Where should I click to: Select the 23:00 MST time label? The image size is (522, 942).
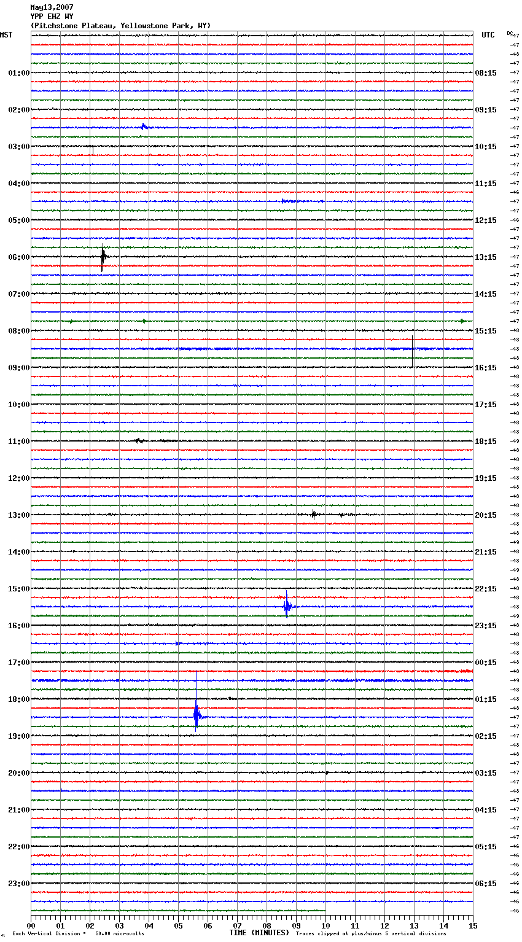pyautogui.click(x=19, y=884)
